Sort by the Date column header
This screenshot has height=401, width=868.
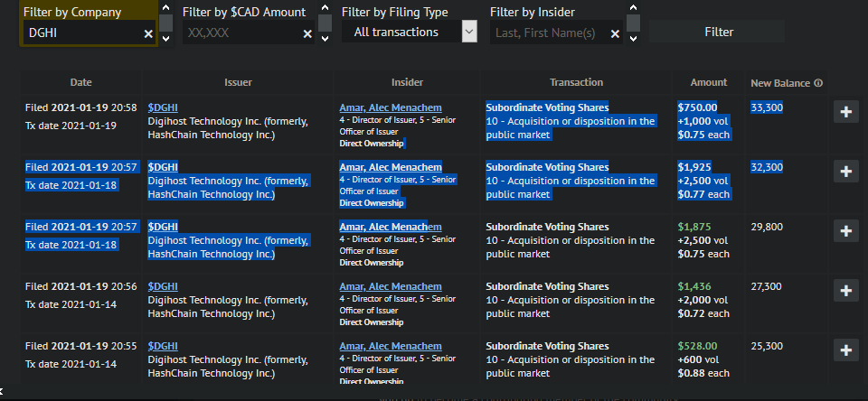(80, 82)
